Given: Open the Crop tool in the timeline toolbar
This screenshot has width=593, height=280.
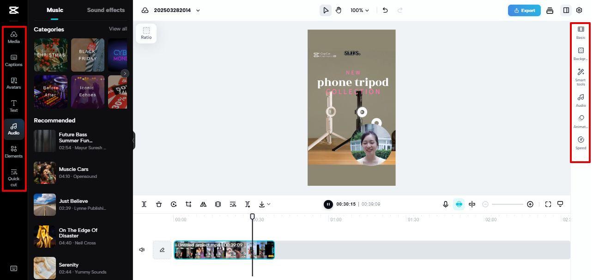Looking at the screenshot, I should (x=188, y=204).
